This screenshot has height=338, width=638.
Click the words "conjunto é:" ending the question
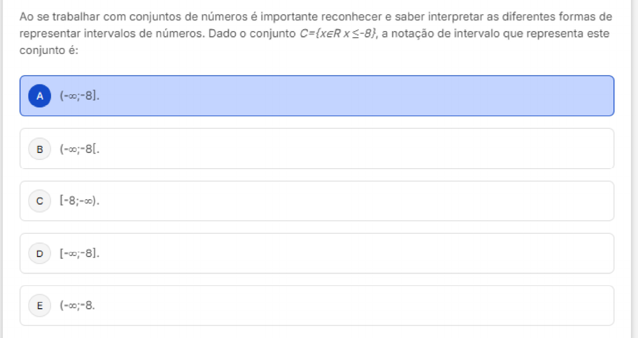coord(49,50)
